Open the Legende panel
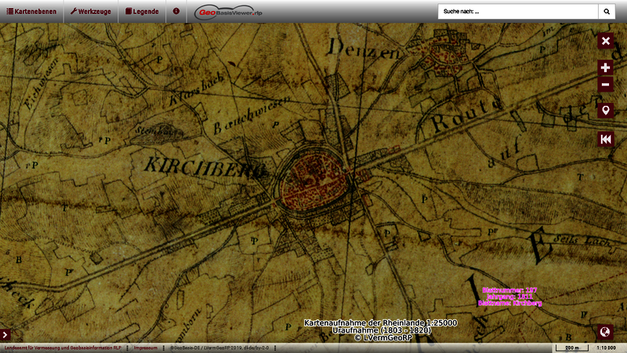 tap(142, 12)
